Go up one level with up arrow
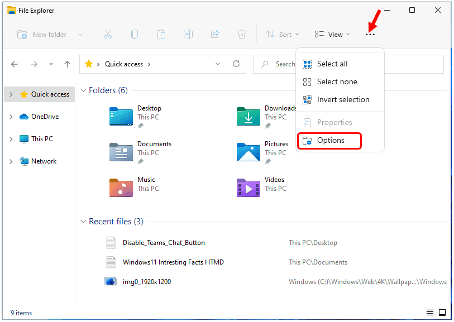Screen dimensions: 454x322 tap(67, 64)
